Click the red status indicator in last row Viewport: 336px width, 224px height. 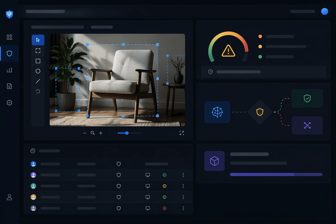click(x=165, y=208)
